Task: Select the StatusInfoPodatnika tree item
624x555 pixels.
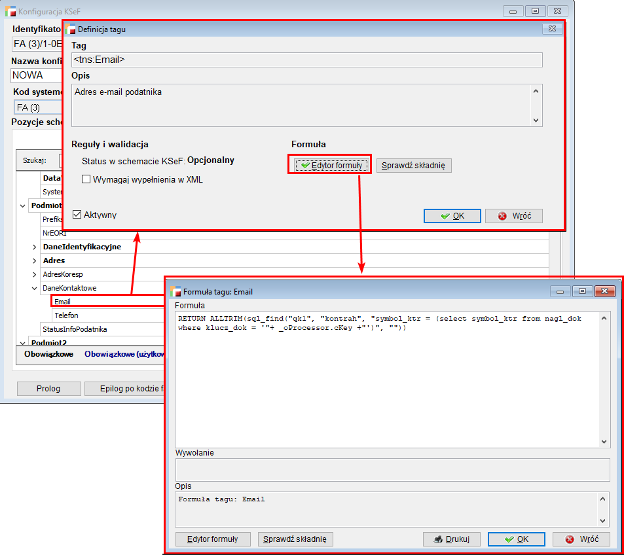Action: tap(74, 329)
